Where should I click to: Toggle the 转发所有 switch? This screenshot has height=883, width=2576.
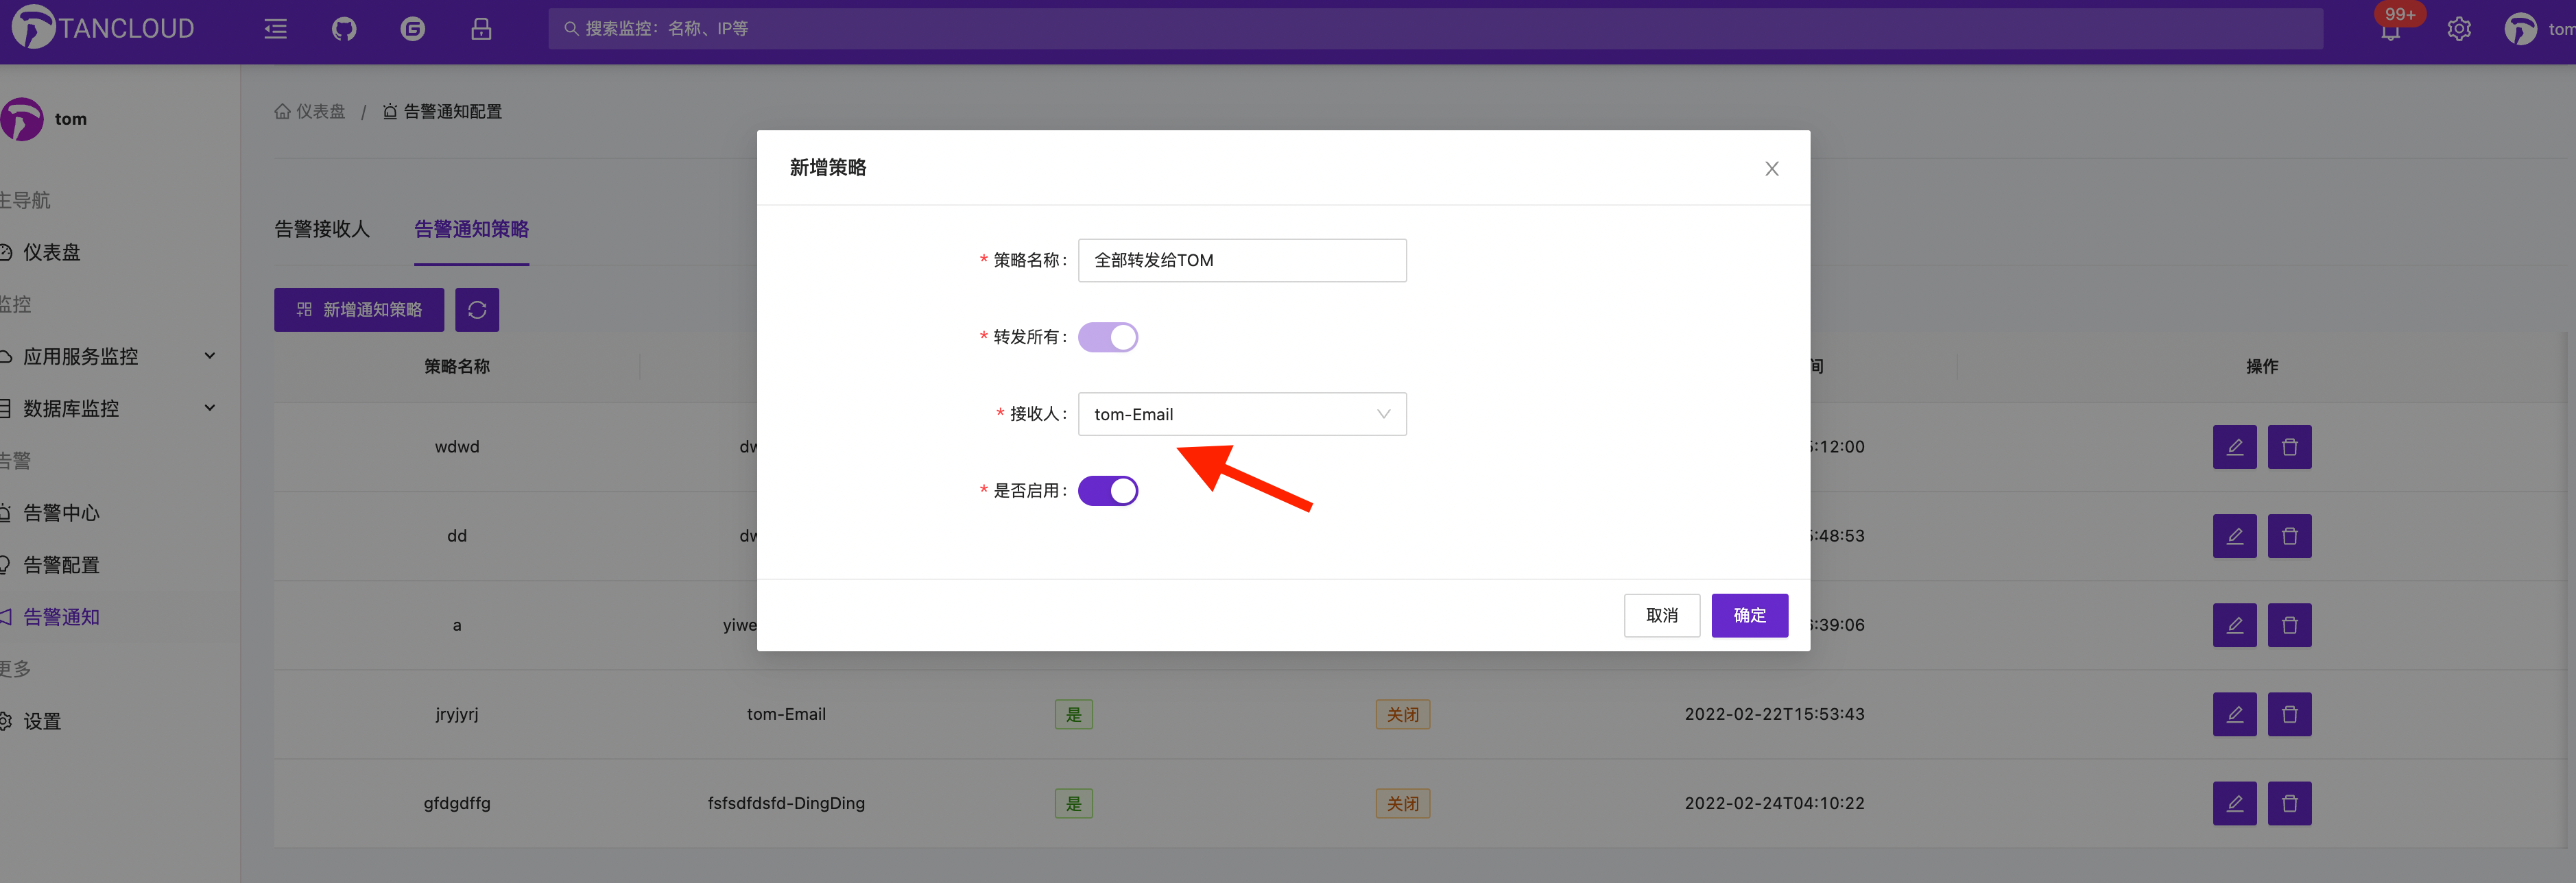click(x=1107, y=337)
